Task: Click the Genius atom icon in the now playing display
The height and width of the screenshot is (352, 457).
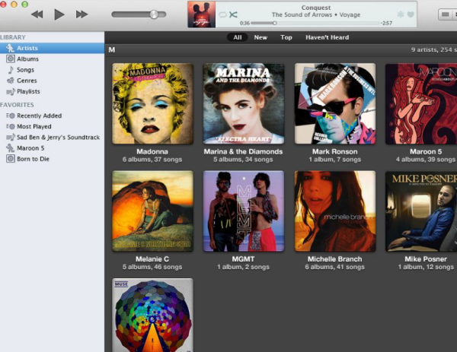Action: coord(401,14)
